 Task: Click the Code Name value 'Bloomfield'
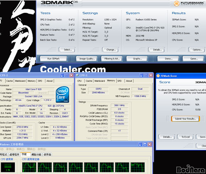[x=23, y=93]
